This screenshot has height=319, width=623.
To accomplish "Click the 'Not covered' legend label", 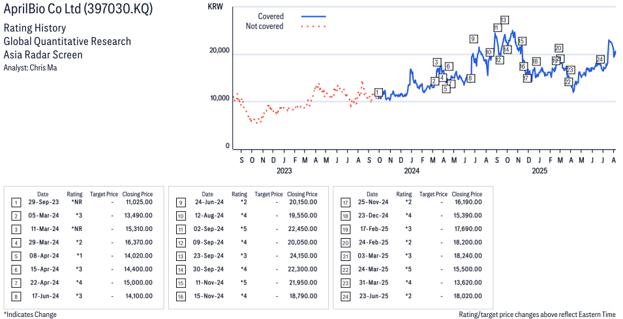I will [x=265, y=26].
